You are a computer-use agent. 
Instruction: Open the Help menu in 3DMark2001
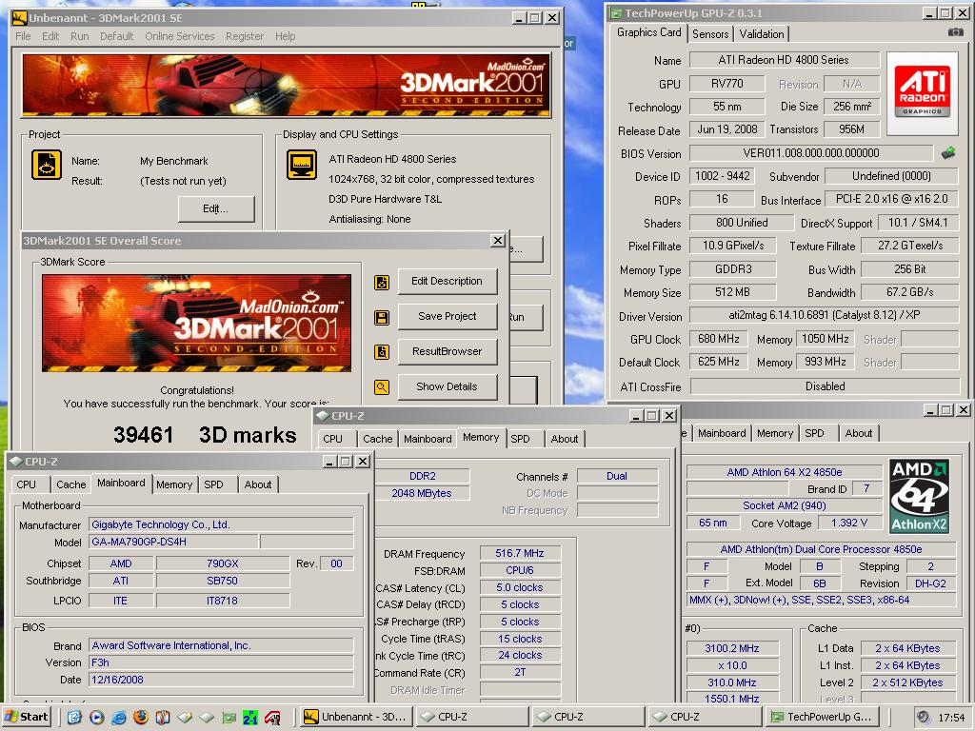pos(286,36)
